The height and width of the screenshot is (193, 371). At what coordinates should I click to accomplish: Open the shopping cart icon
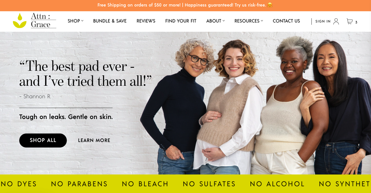tap(349, 21)
